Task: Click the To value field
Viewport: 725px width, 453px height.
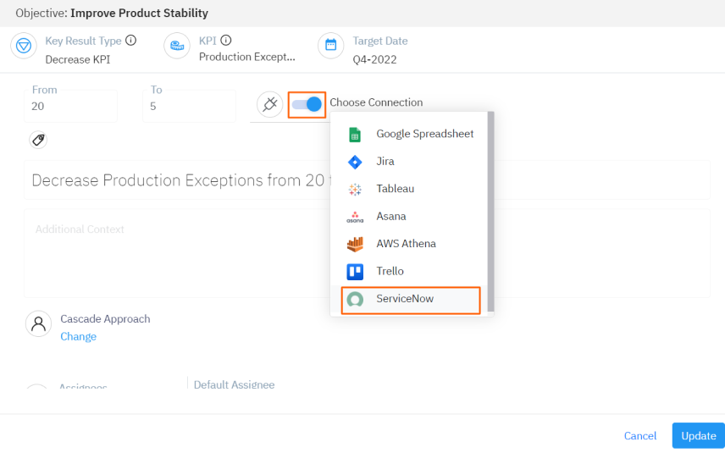Action: (x=189, y=106)
